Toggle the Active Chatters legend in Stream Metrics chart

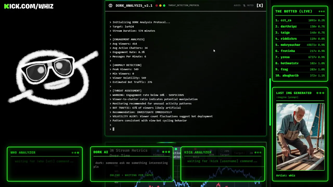point(176,153)
